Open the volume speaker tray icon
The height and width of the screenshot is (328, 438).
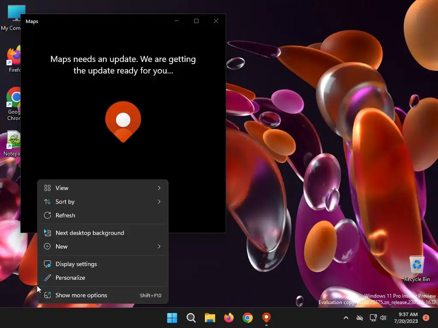383,318
